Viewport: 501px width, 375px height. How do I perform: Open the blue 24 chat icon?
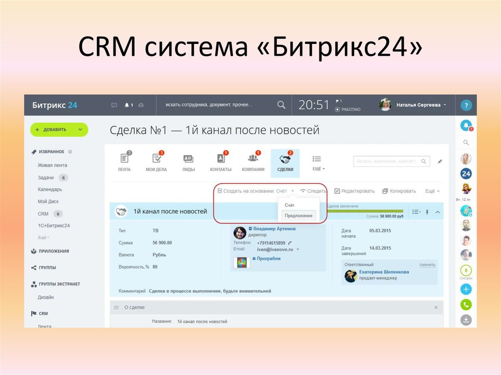point(466,174)
